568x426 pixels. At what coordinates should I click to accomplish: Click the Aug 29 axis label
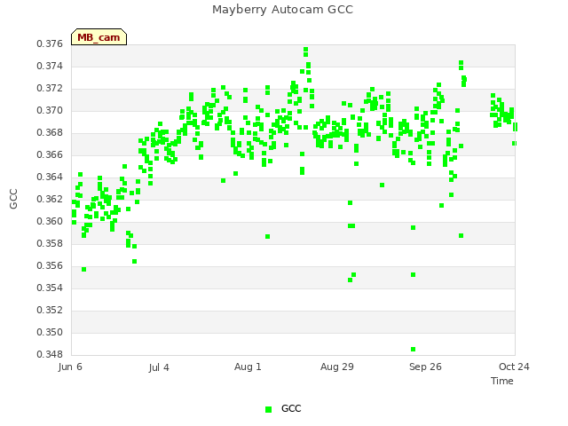pos(337,367)
